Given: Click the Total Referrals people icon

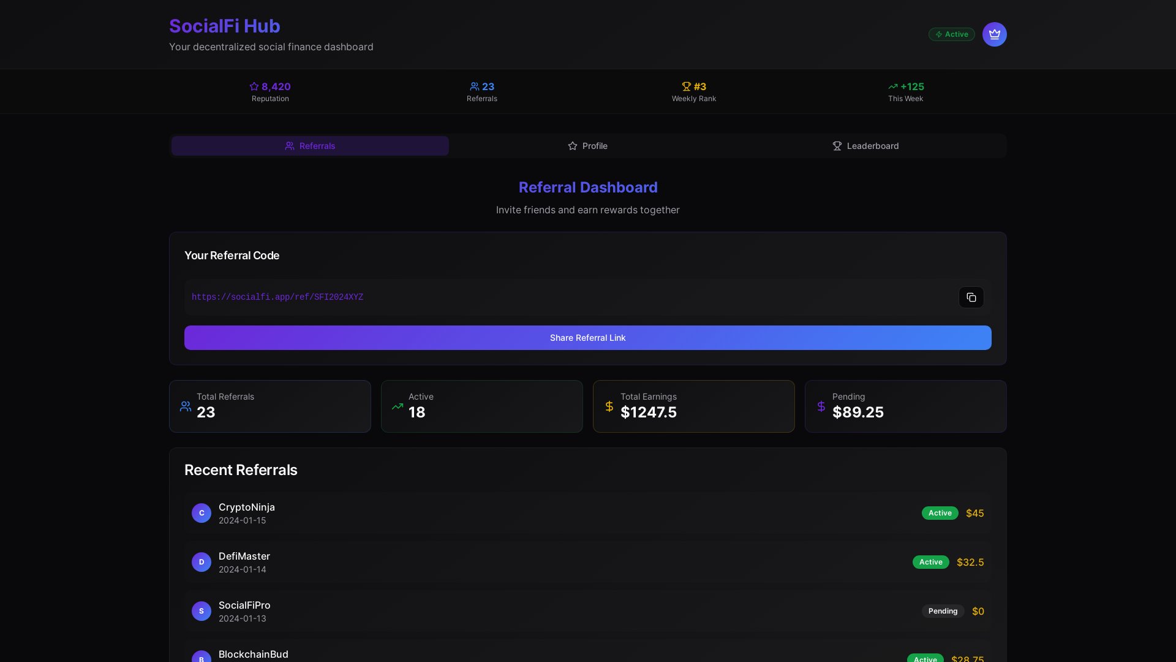Looking at the screenshot, I should pyautogui.click(x=186, y=406).
